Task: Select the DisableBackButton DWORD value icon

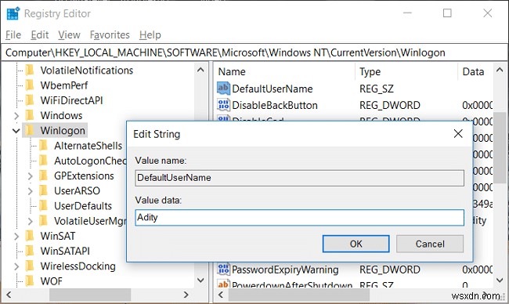Action: point(223,105)
